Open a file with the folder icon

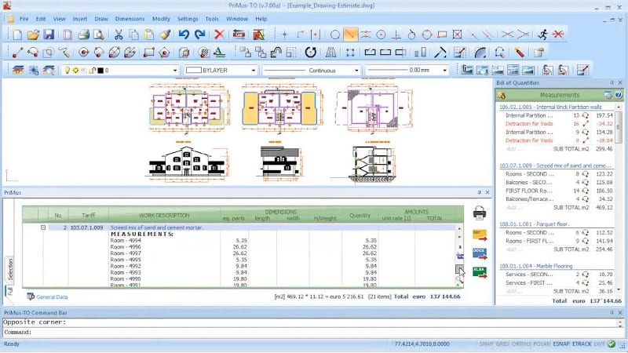(33, 35)
